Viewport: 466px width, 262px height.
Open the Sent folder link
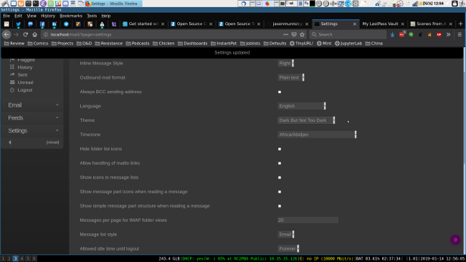pyautogui.click(x=22, y=74)
